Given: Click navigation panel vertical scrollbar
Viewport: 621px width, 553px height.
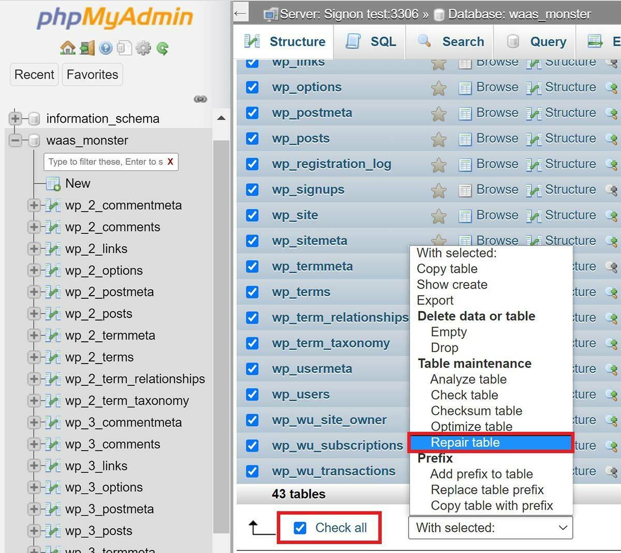Looking at the screenshot, I should (x=221, y=337).
